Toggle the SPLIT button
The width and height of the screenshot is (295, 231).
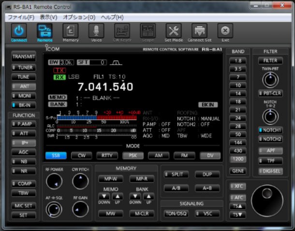point(177,174)
